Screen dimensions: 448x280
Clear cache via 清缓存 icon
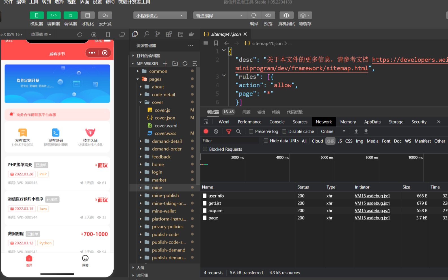(305, 15)
